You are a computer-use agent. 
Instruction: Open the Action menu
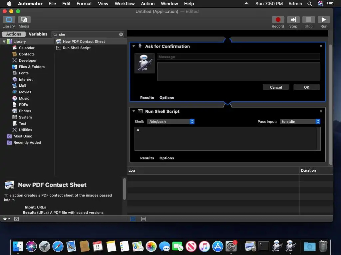(148, 4)
